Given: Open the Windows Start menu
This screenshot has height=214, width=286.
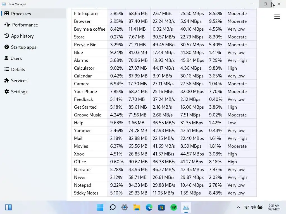Looking at the screenshot, I should coord(100,207).
